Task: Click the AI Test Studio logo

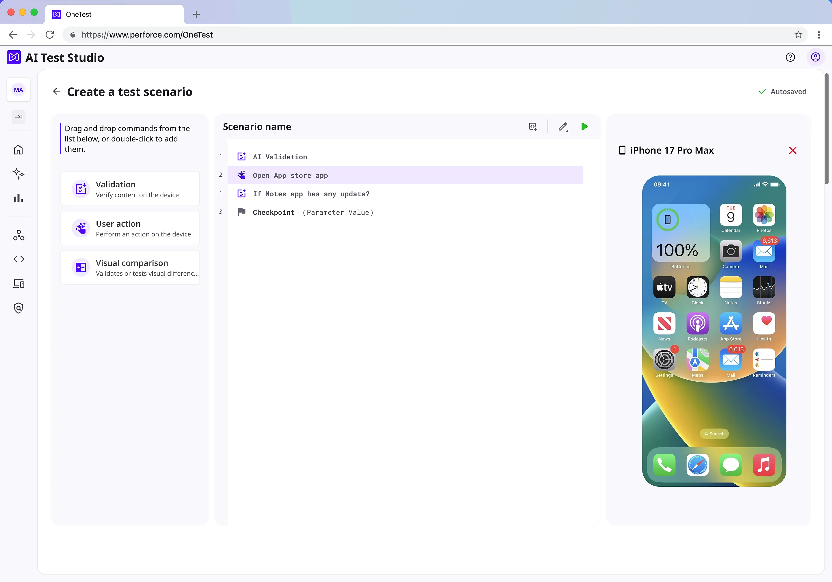Action: (x=14, y=57)
